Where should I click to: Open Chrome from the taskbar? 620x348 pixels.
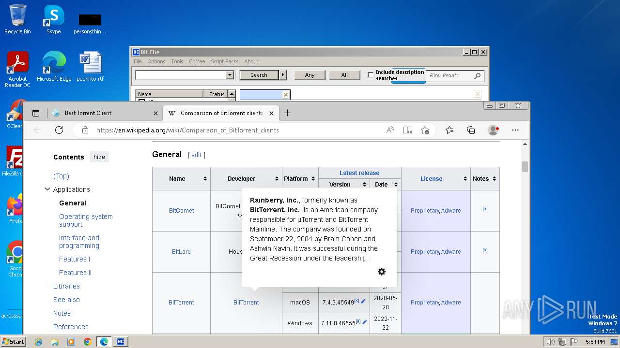[87, 342]
